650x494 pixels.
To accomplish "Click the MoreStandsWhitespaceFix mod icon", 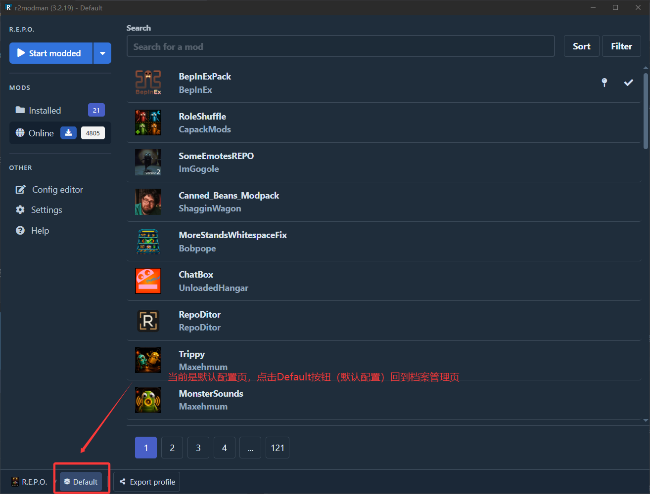I will click(x=148, y=241).
